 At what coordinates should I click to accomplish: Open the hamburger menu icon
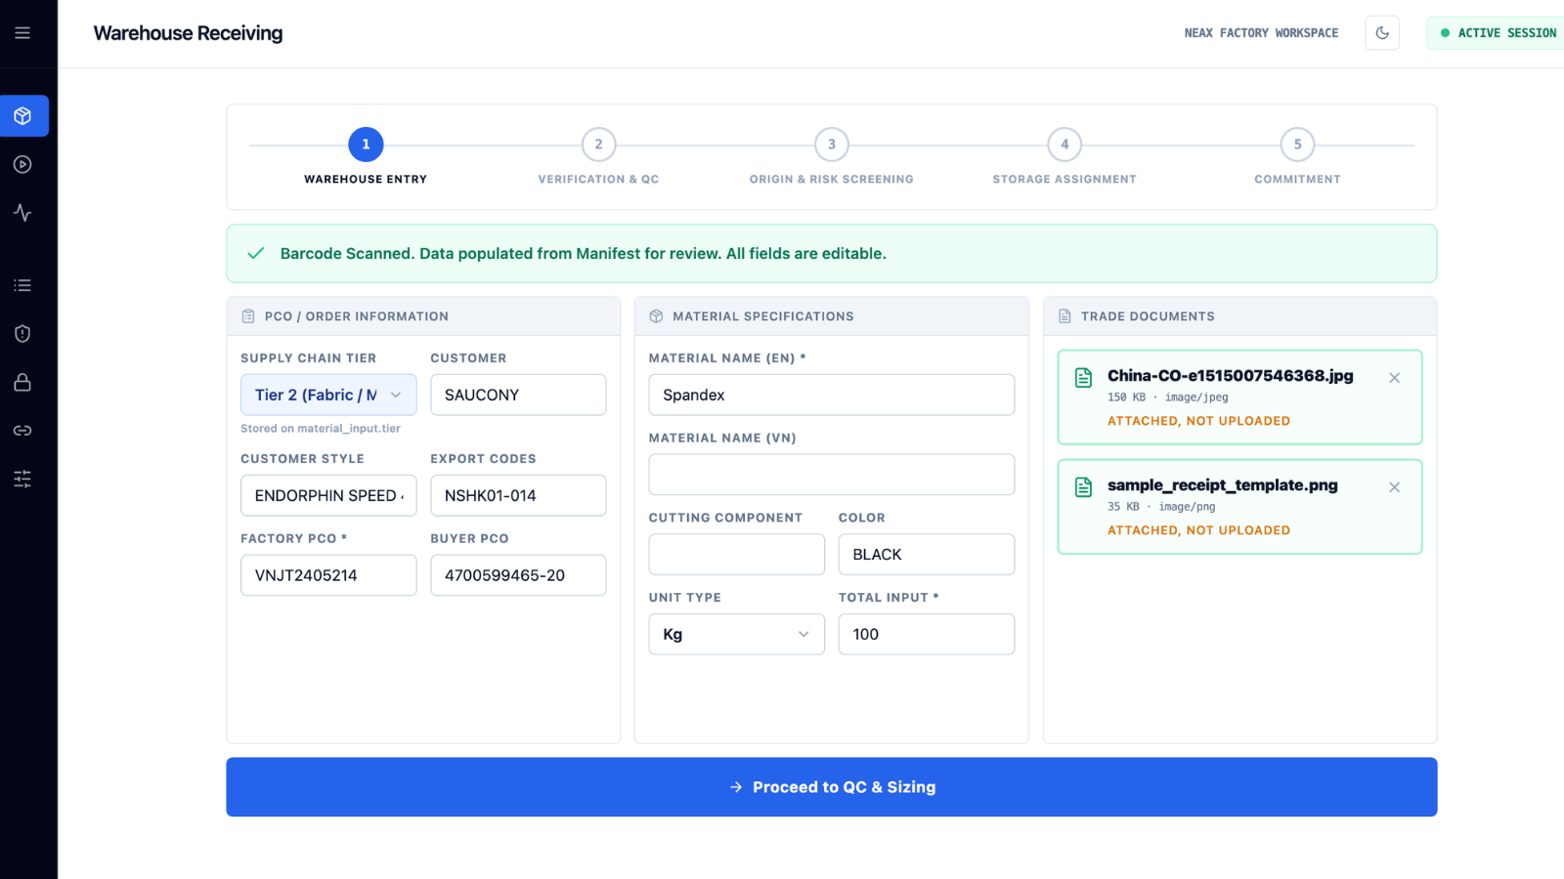click(22, 33)
